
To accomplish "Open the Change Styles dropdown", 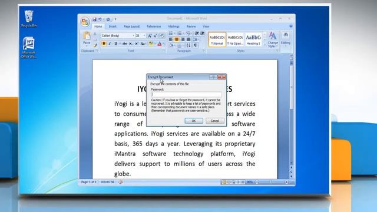I will click(x=273, y=39).
